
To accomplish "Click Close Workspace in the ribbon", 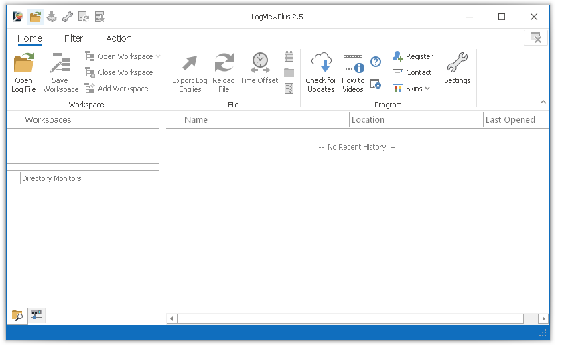I will tap(119, 73).
